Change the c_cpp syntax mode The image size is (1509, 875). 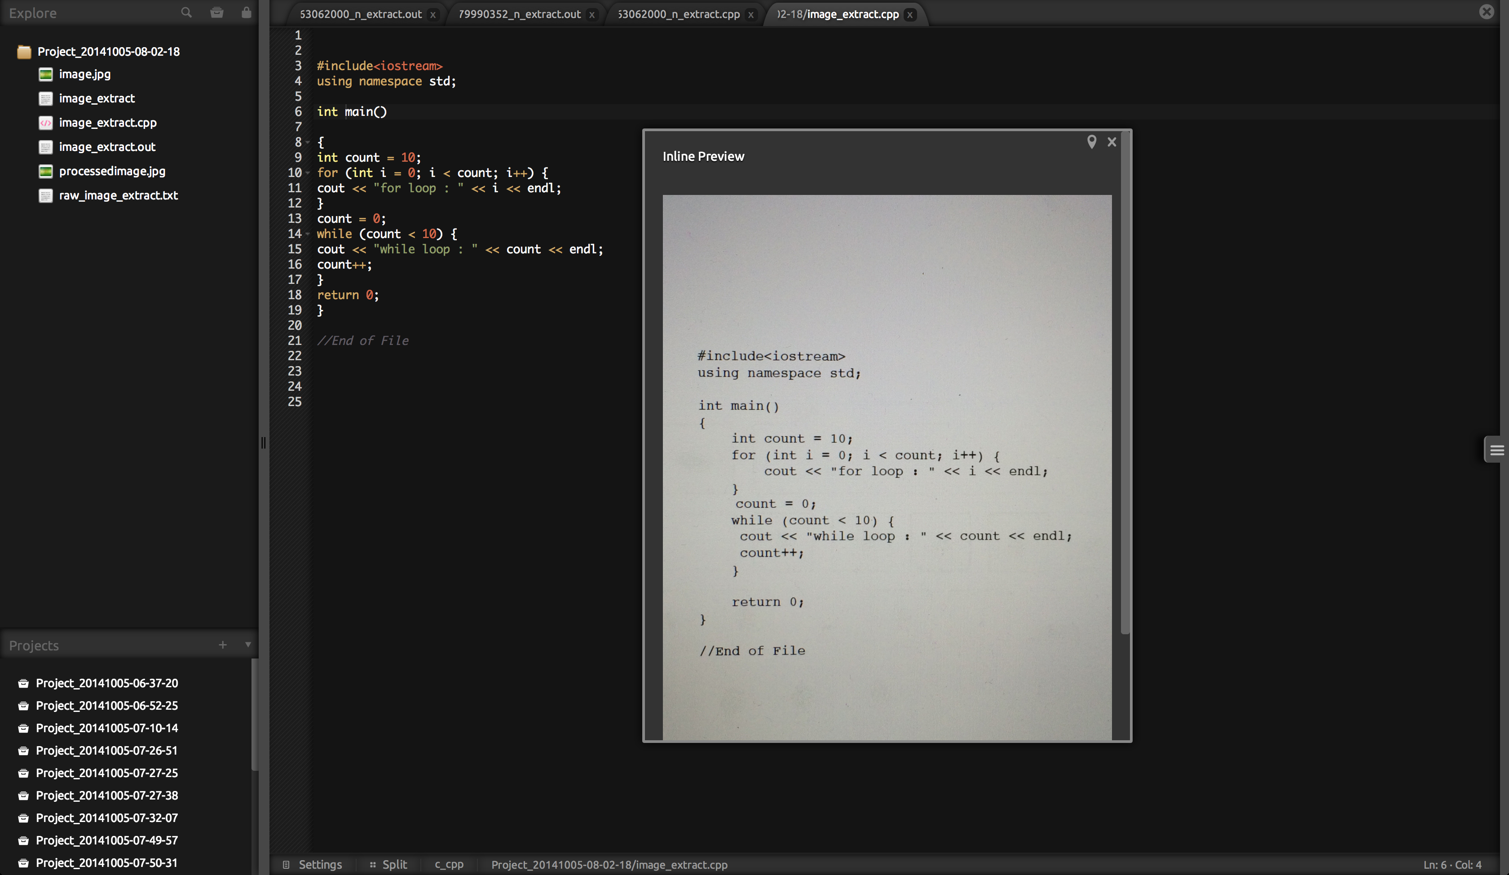coord(449,865)
